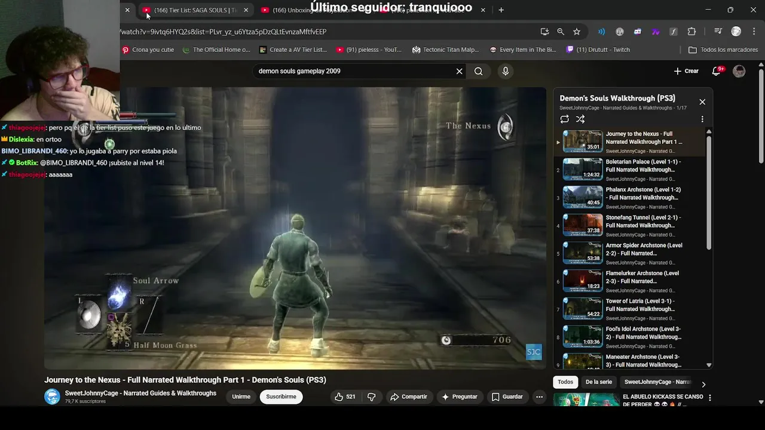The image size is (765, 430).
Task: Click the zoom magnifier icon in address bar
Action: (561, 32)
